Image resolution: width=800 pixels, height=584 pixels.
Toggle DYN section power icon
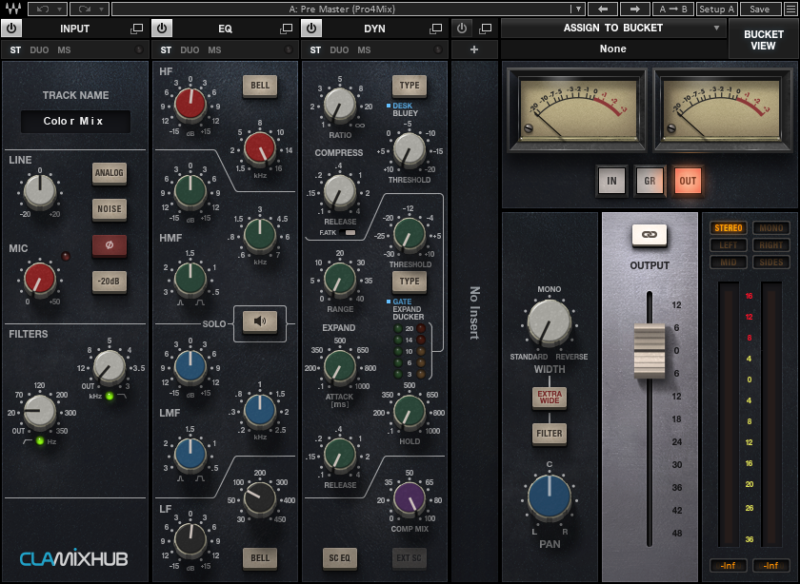pos(311,28)
